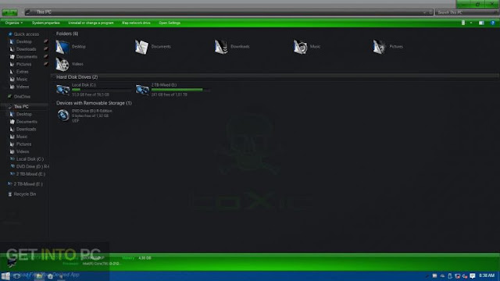
Task: Select 2 TB-Mixed (E:) under This PC
Action: click(x=30, y=174)
